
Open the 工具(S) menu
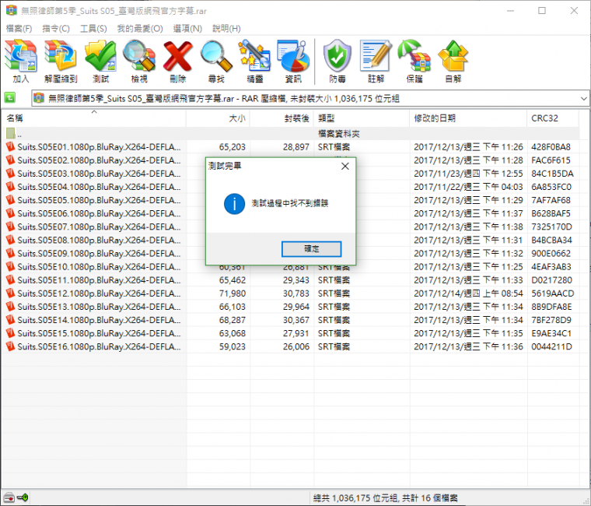93,28
